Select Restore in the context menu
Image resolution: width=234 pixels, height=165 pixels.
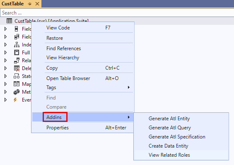point(83,38)
